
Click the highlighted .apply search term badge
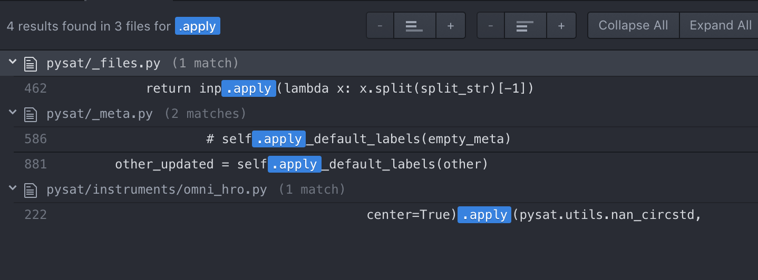coord(198,26)
